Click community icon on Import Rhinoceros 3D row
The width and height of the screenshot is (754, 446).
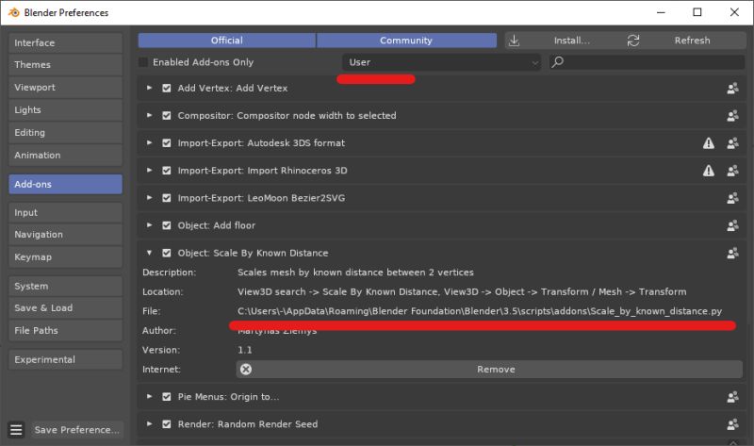[732, 171]
